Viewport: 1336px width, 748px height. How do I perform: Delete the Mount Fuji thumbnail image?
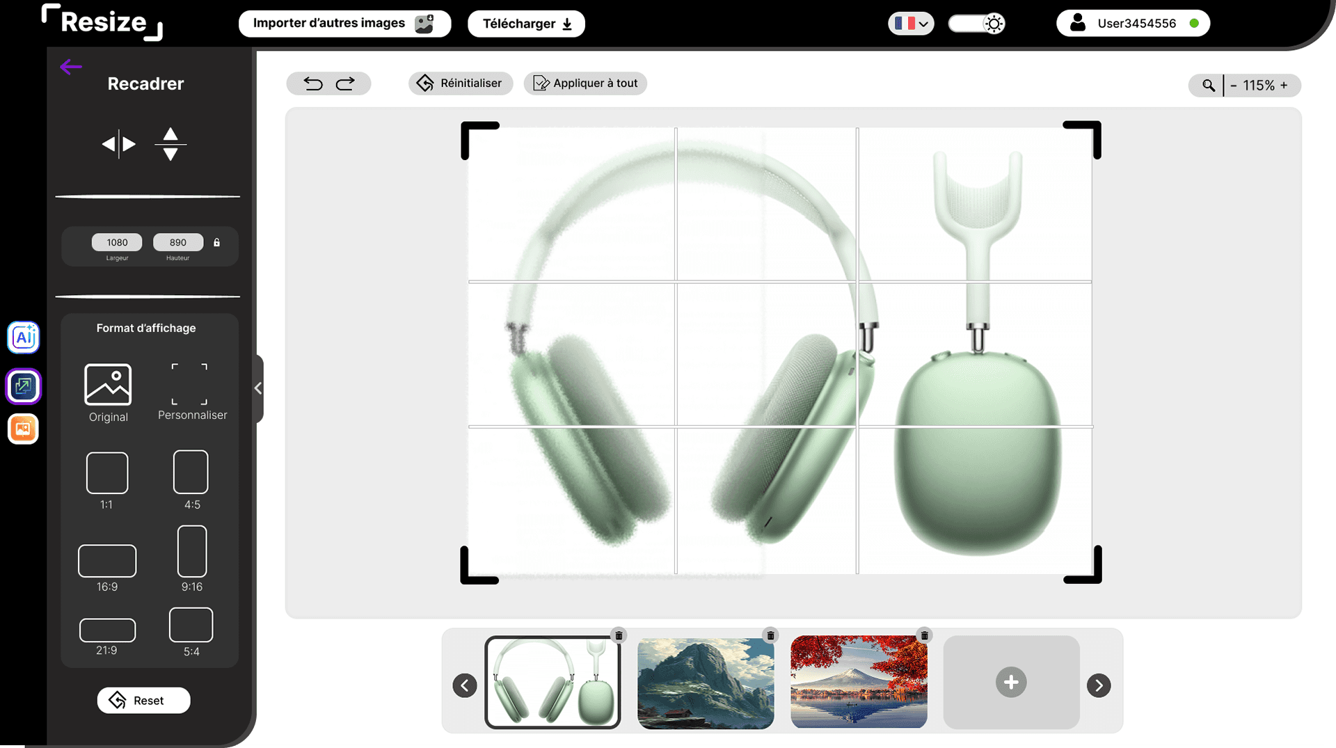924,635
